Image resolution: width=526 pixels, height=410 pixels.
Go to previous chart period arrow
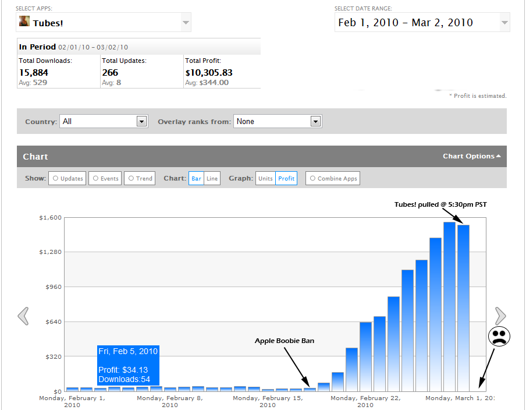(23, 316)
